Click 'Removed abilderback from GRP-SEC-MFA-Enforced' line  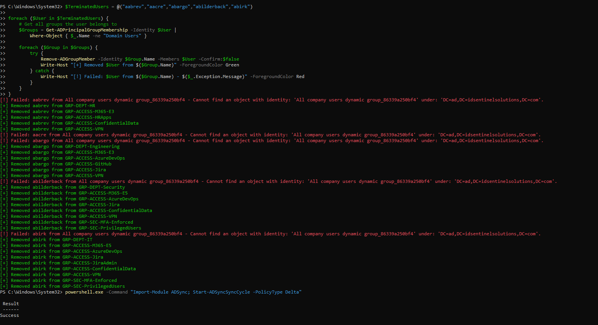(x=66, y=222)
